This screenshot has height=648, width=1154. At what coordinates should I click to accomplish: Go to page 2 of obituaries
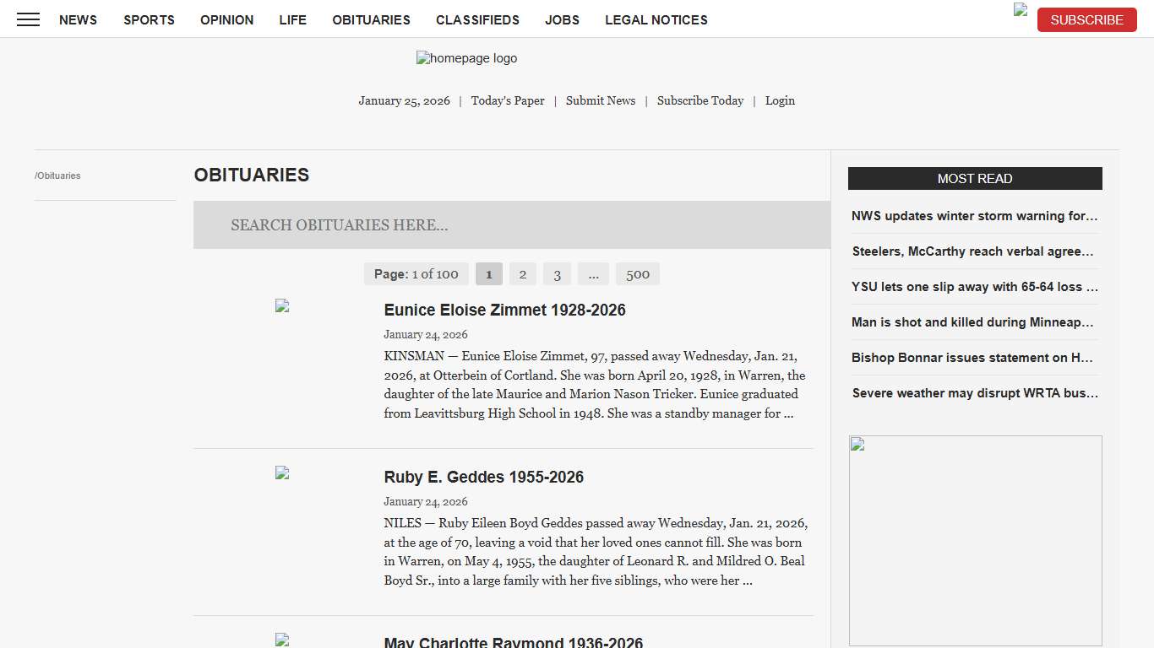coord(522,273)
